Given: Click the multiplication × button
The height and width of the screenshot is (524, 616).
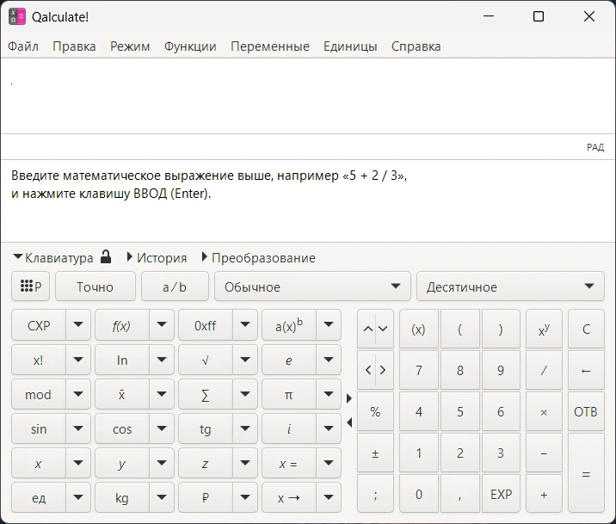Looking at the screenshot, I should (544, 411).
